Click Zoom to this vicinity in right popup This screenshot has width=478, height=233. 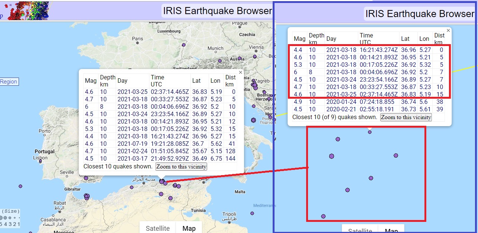[x=406, y=117]
